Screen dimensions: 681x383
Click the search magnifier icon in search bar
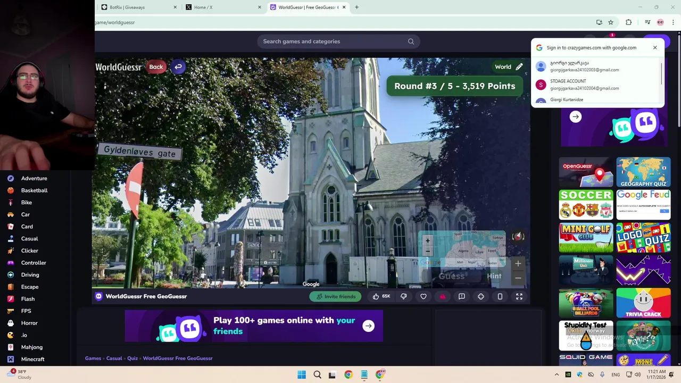pos(411,41)
